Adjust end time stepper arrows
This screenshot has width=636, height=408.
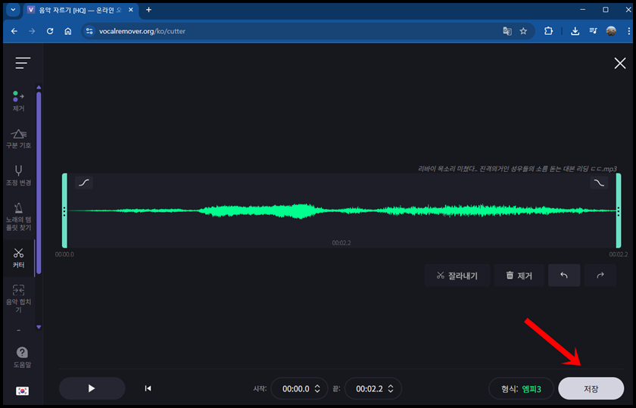[x=391, y=388]
